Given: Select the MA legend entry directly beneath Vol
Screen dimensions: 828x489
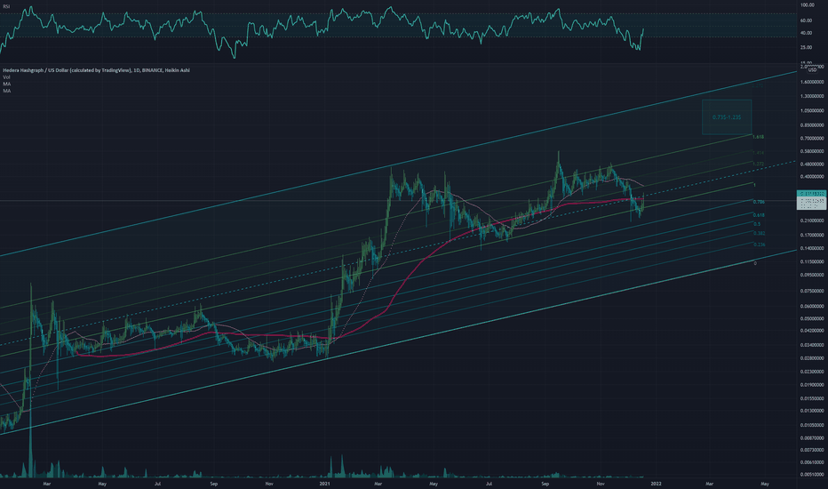Looking at the screenshot, I should click(x=6, y=84).
